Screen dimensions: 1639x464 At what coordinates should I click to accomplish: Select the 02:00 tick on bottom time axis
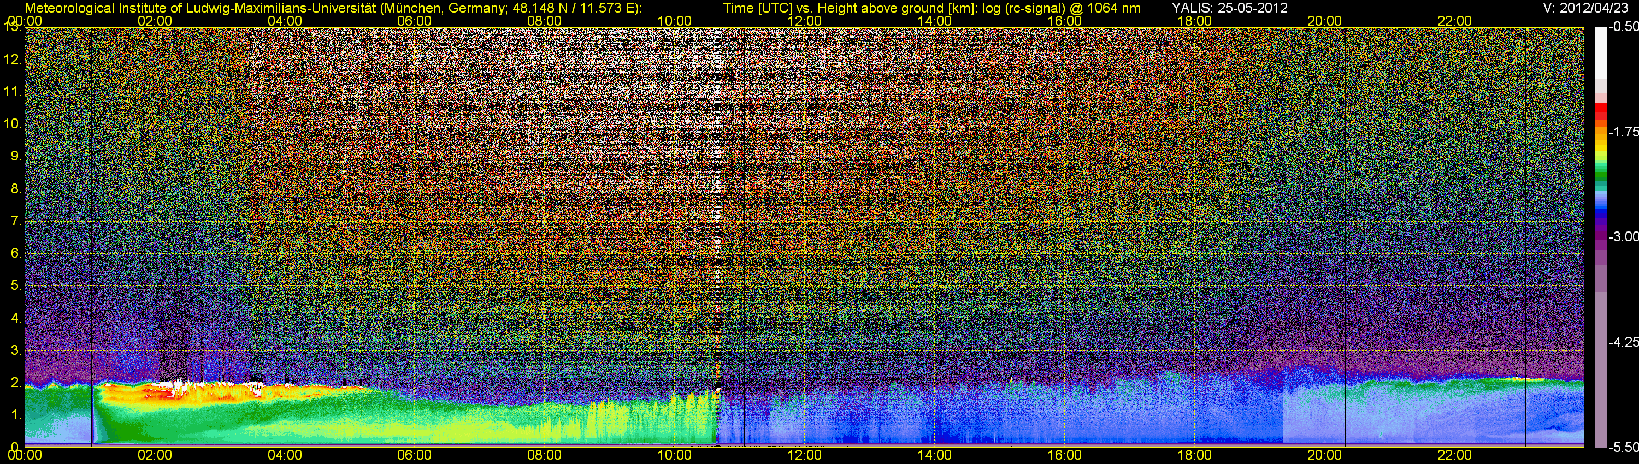point(155,455)
